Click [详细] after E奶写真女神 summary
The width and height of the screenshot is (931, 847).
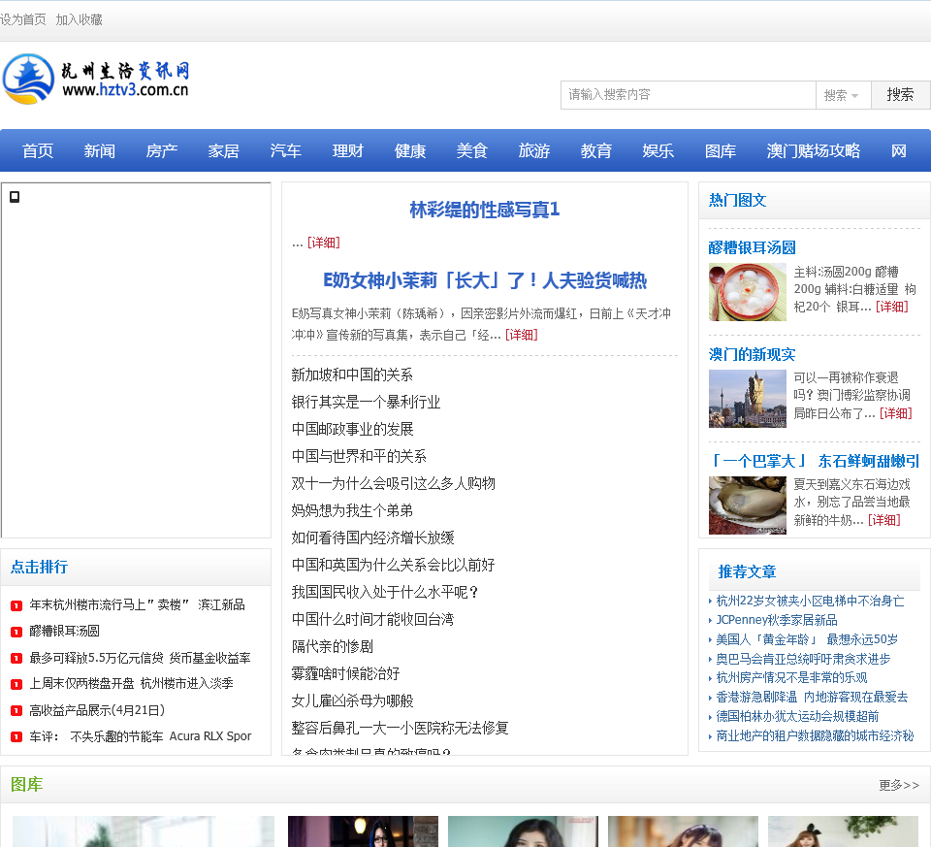pos(522,335)
